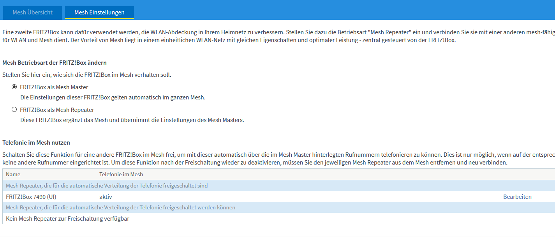The height and width of the screenshot is (239, 555).
Task: Open the Mesh Einstellungen tab
Action: [x=99, y=12]
